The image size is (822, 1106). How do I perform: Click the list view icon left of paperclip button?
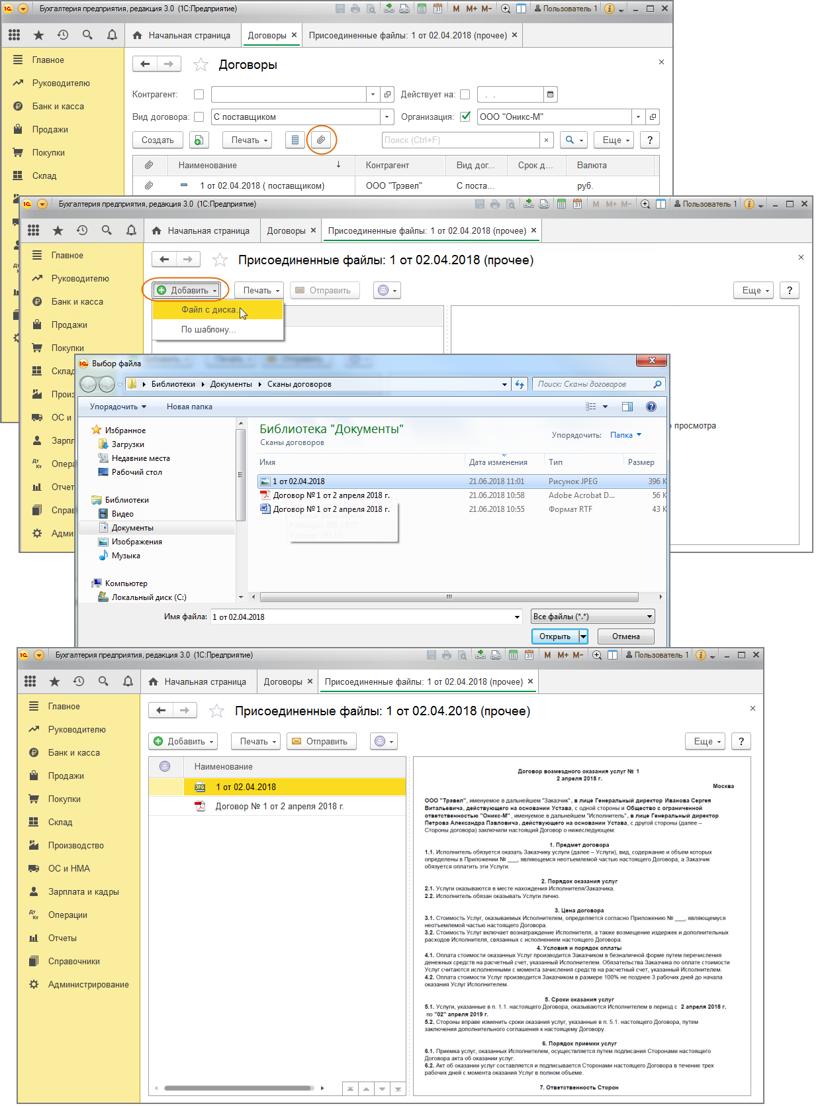295,140
